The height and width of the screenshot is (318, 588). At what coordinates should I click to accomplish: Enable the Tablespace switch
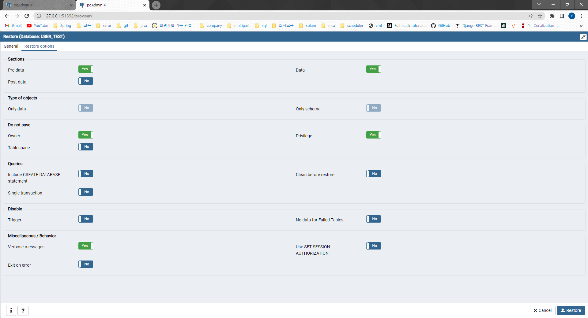tap(86, 147)
